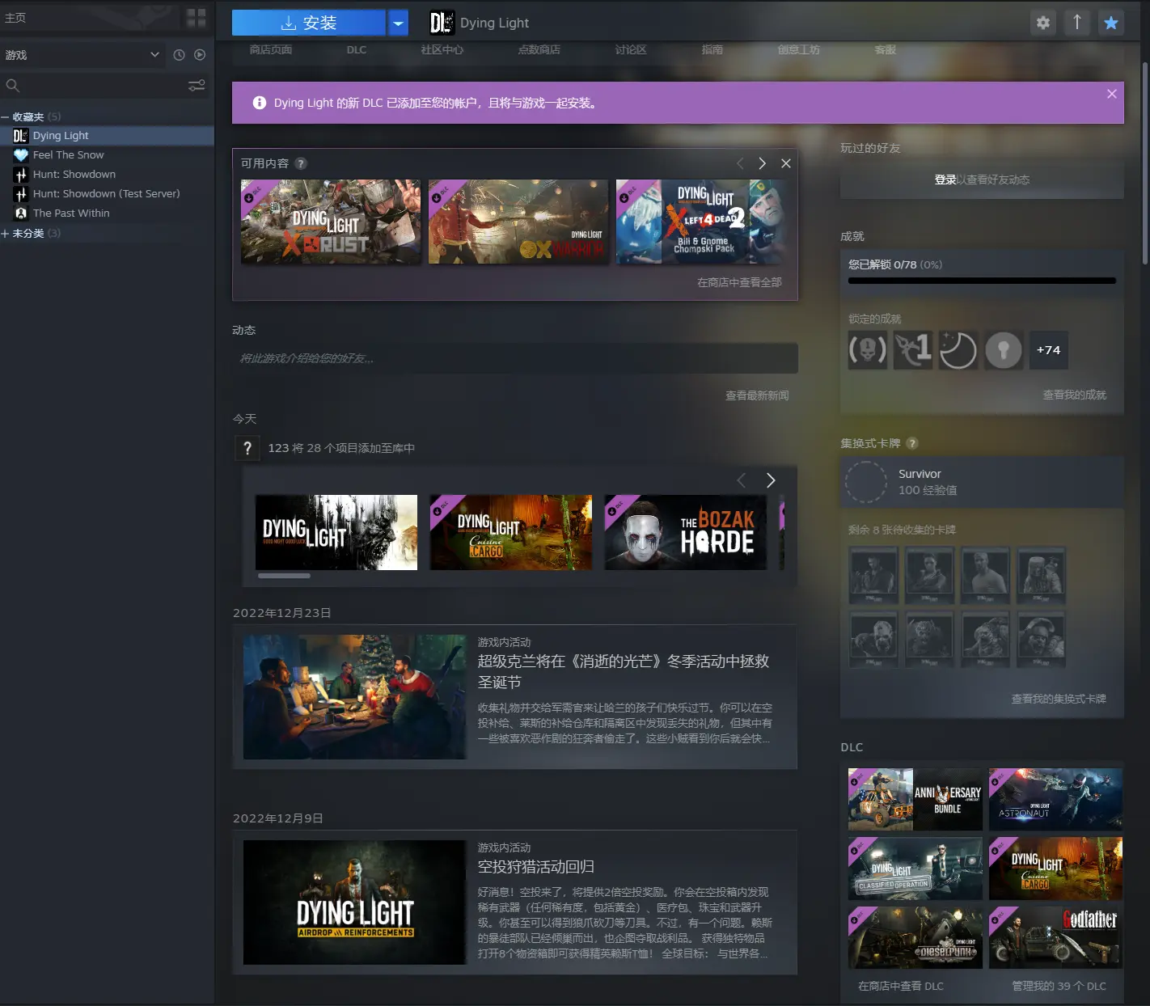The width and height of the screenshot is (1150, 1006).
Task: Open install options dropdown arrow
Action: coord(398,23)
